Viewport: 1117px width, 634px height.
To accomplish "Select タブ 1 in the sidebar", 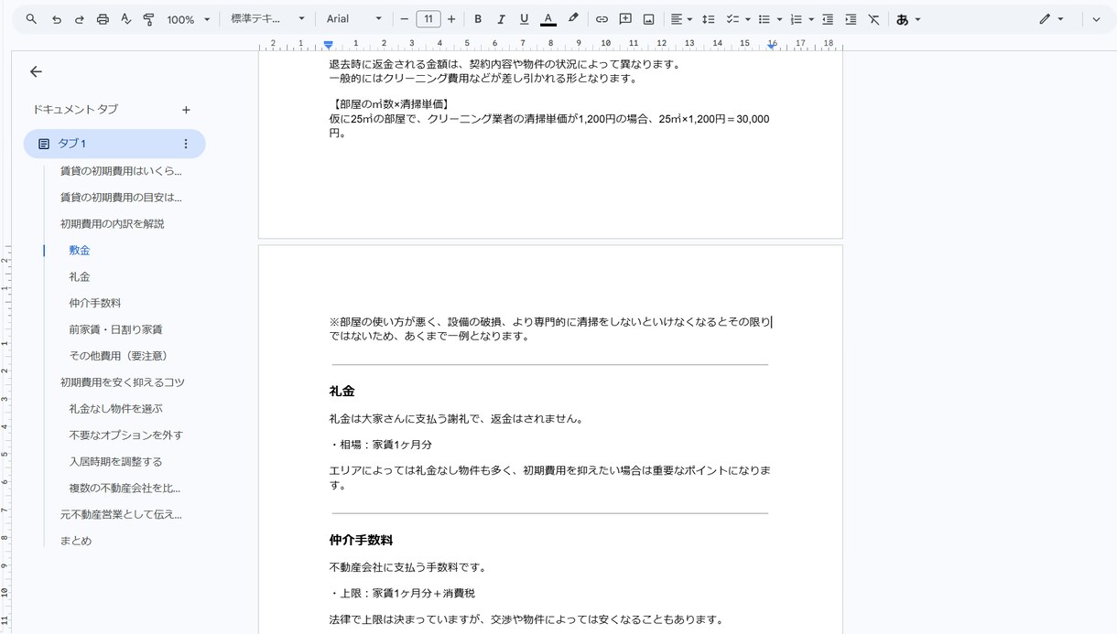I will (x=114, y=144).
